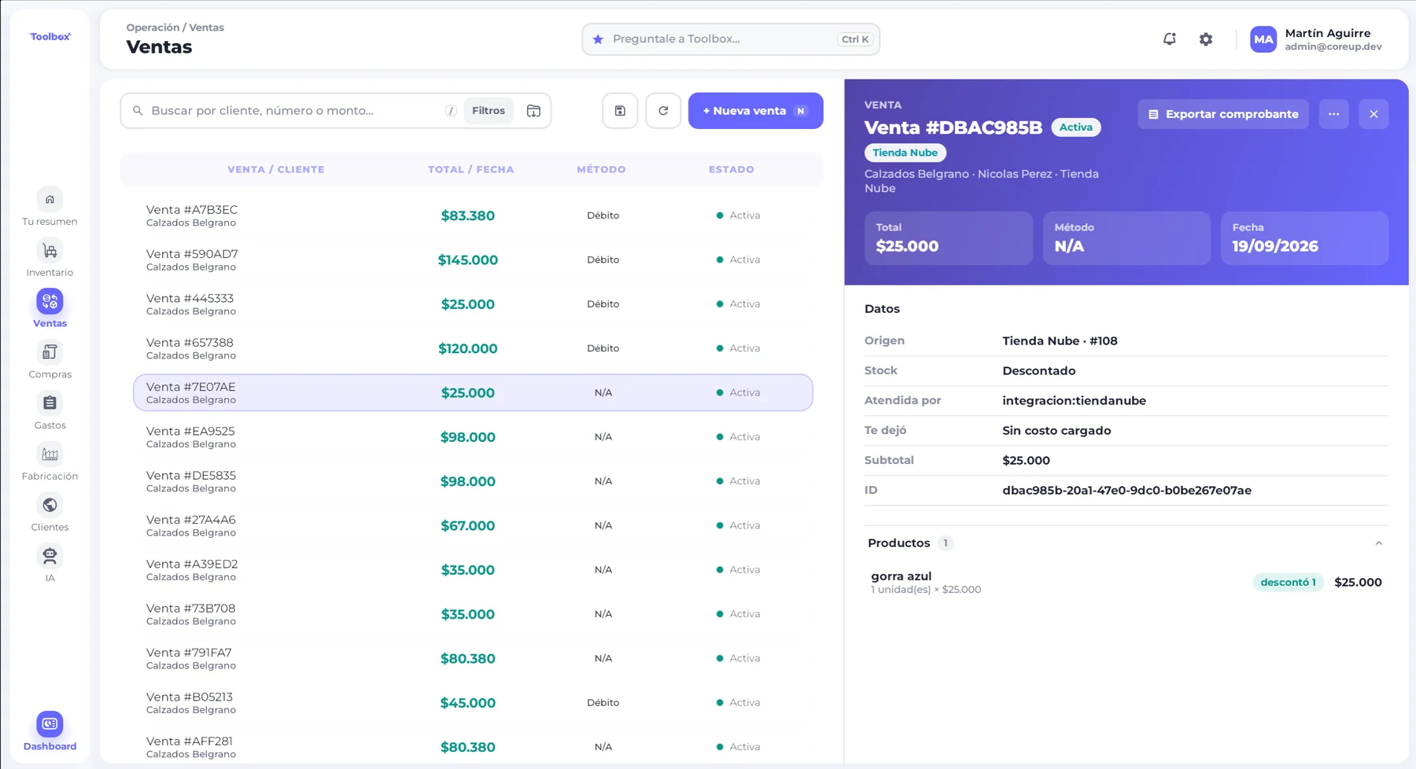Click the save icon button beside refresh
Screen dimensions: 1416x769
[620, 111]
